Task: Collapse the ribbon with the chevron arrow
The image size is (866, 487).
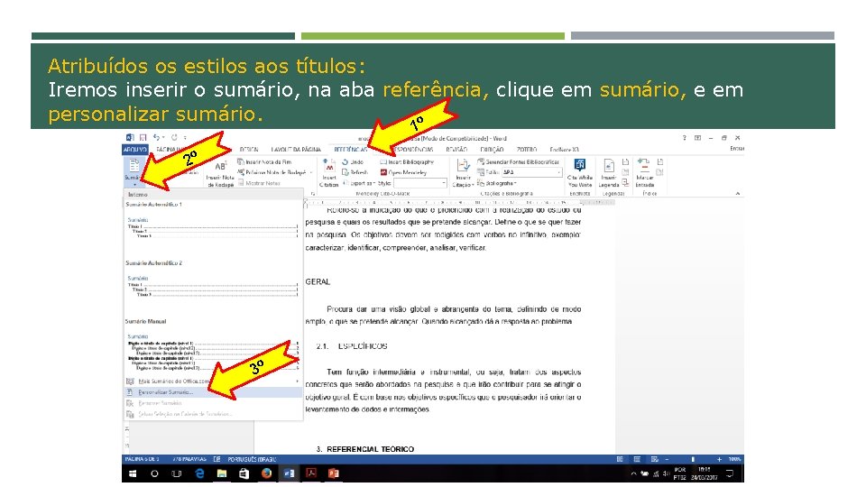Action: 737,193
